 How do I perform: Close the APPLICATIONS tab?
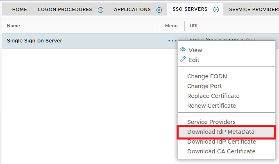pos(159,10)
